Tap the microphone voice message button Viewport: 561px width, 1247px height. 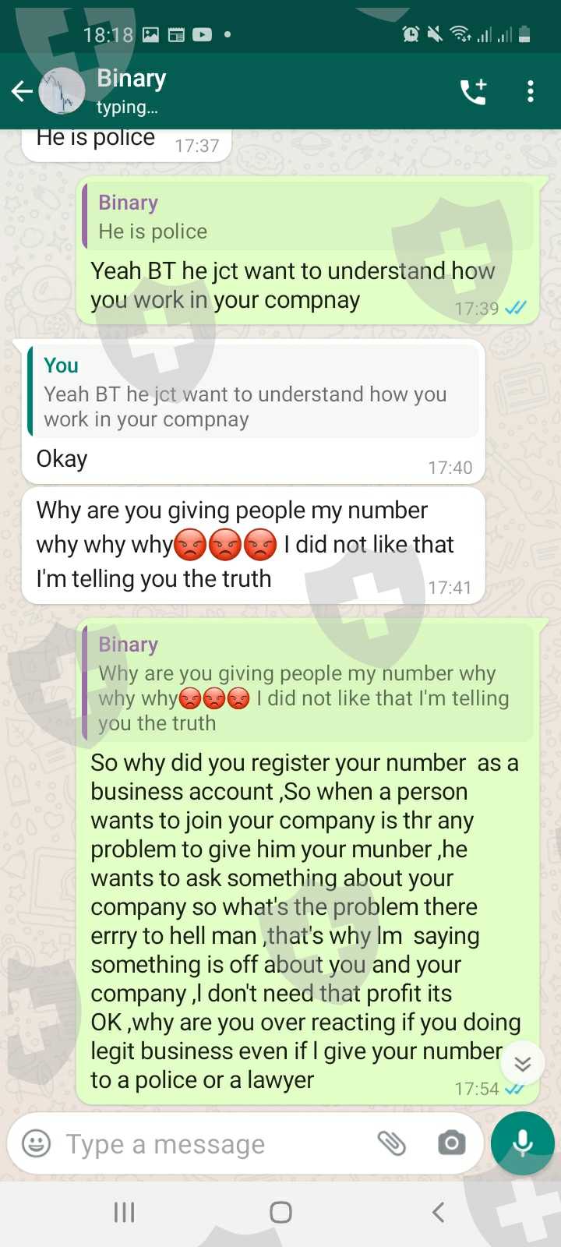tap(523, 1143)
